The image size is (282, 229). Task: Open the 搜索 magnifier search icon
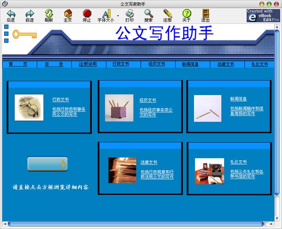[x=149, y=14]
